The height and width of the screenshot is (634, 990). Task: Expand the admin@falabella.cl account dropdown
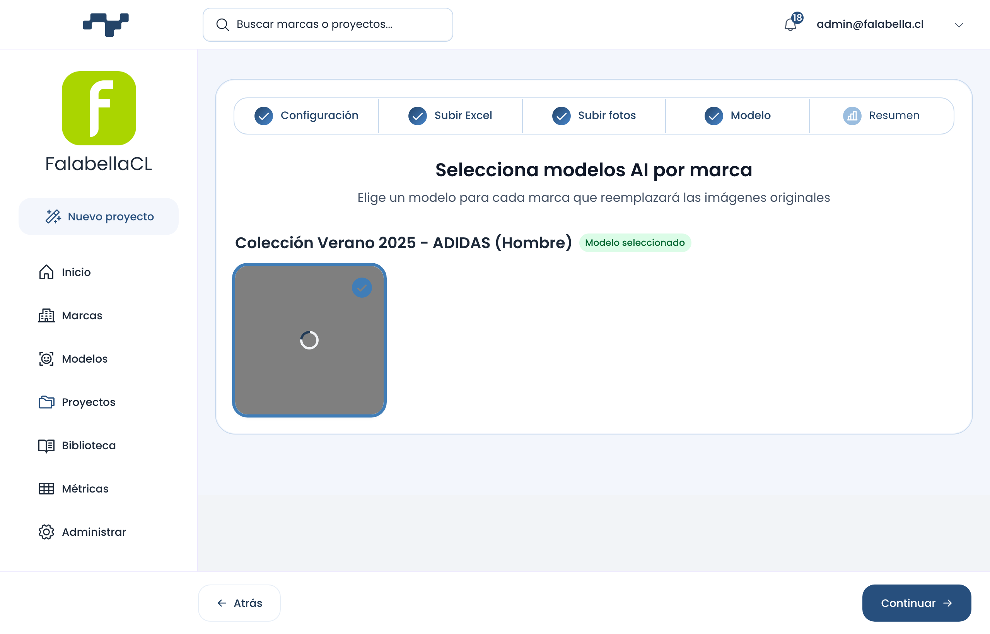pyautogui.click(x=959, y=25)
